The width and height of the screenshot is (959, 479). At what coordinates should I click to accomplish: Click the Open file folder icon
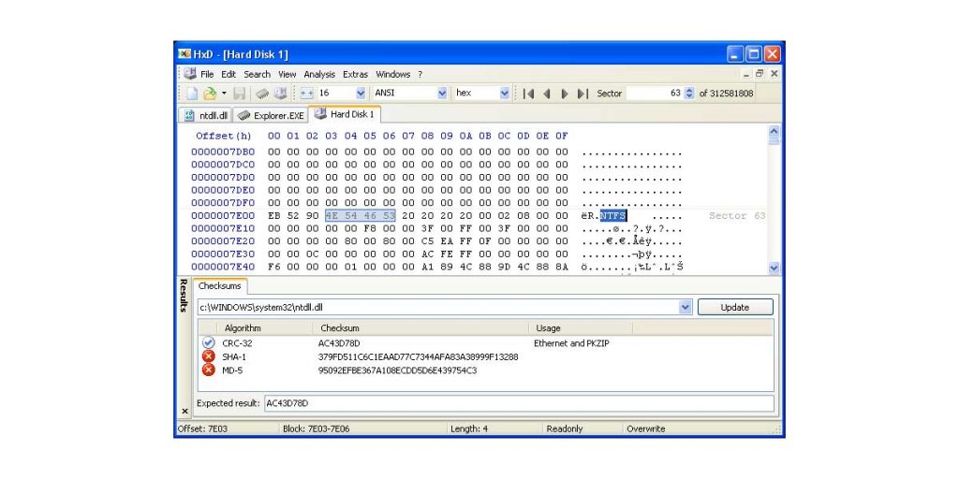coord(210,94)
